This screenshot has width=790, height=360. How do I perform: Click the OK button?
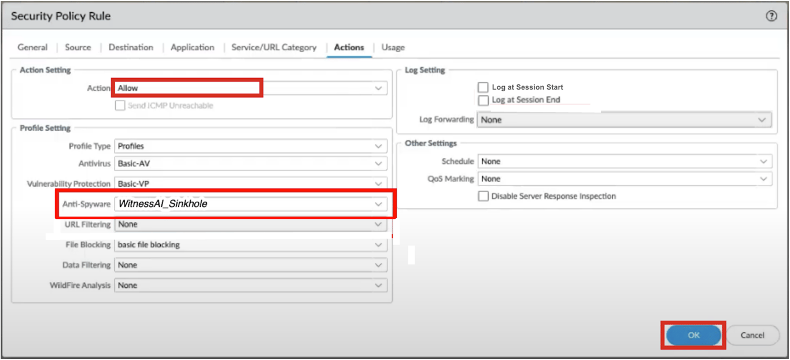(x=693, y=335)
